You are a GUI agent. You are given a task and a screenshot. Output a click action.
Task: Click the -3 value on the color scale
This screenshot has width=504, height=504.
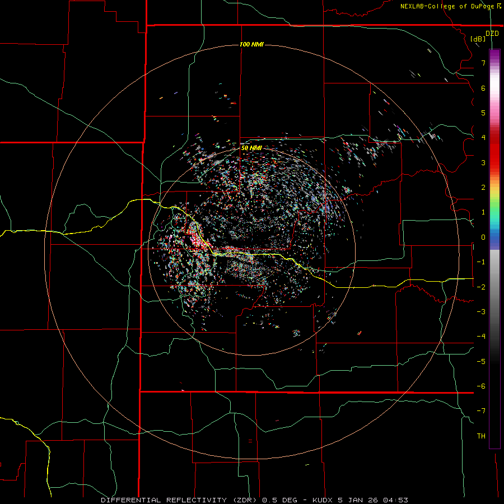click(481, 312)
